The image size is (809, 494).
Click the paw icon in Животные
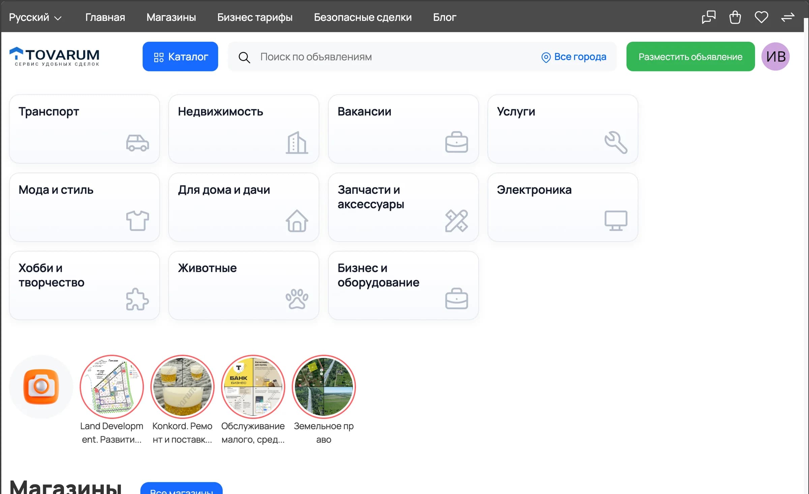coord(297,299)
